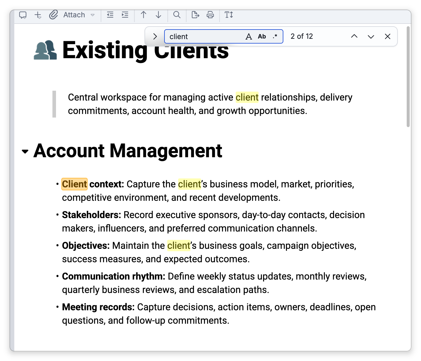Click the plus insert icon in toolbar

38,15
